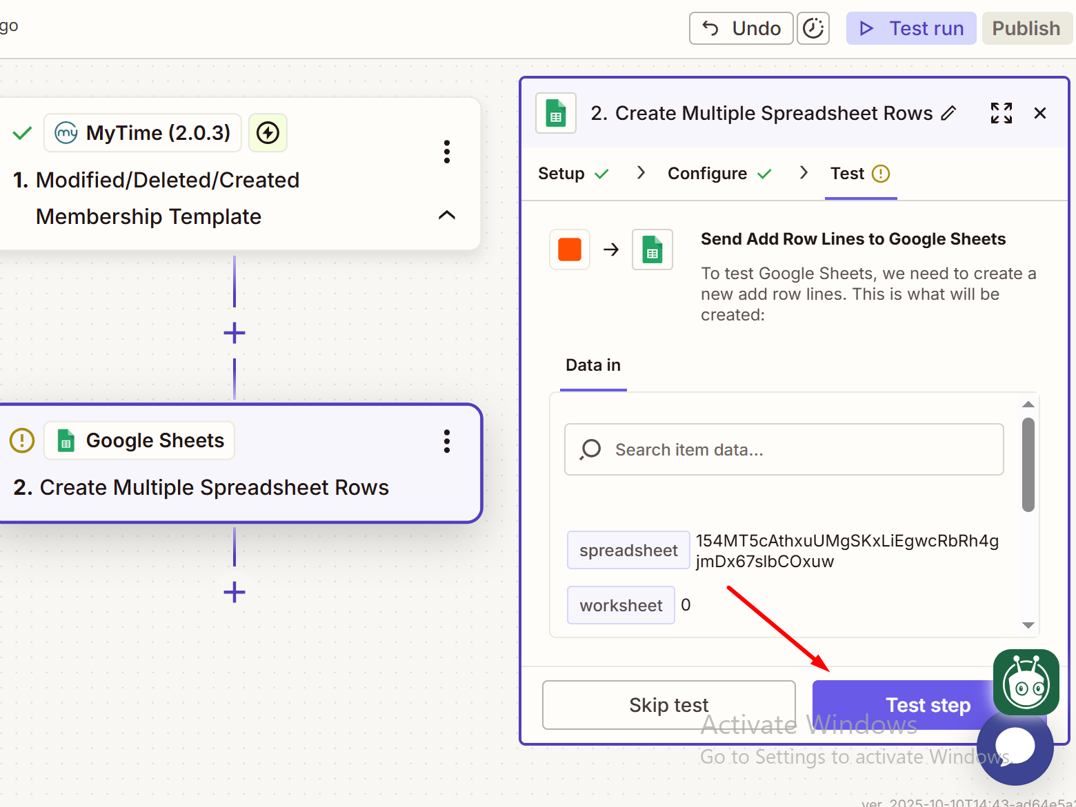This screenshot has height=807, width=1076.
Task: Switch to the Test tab
Action: point(860,174)
